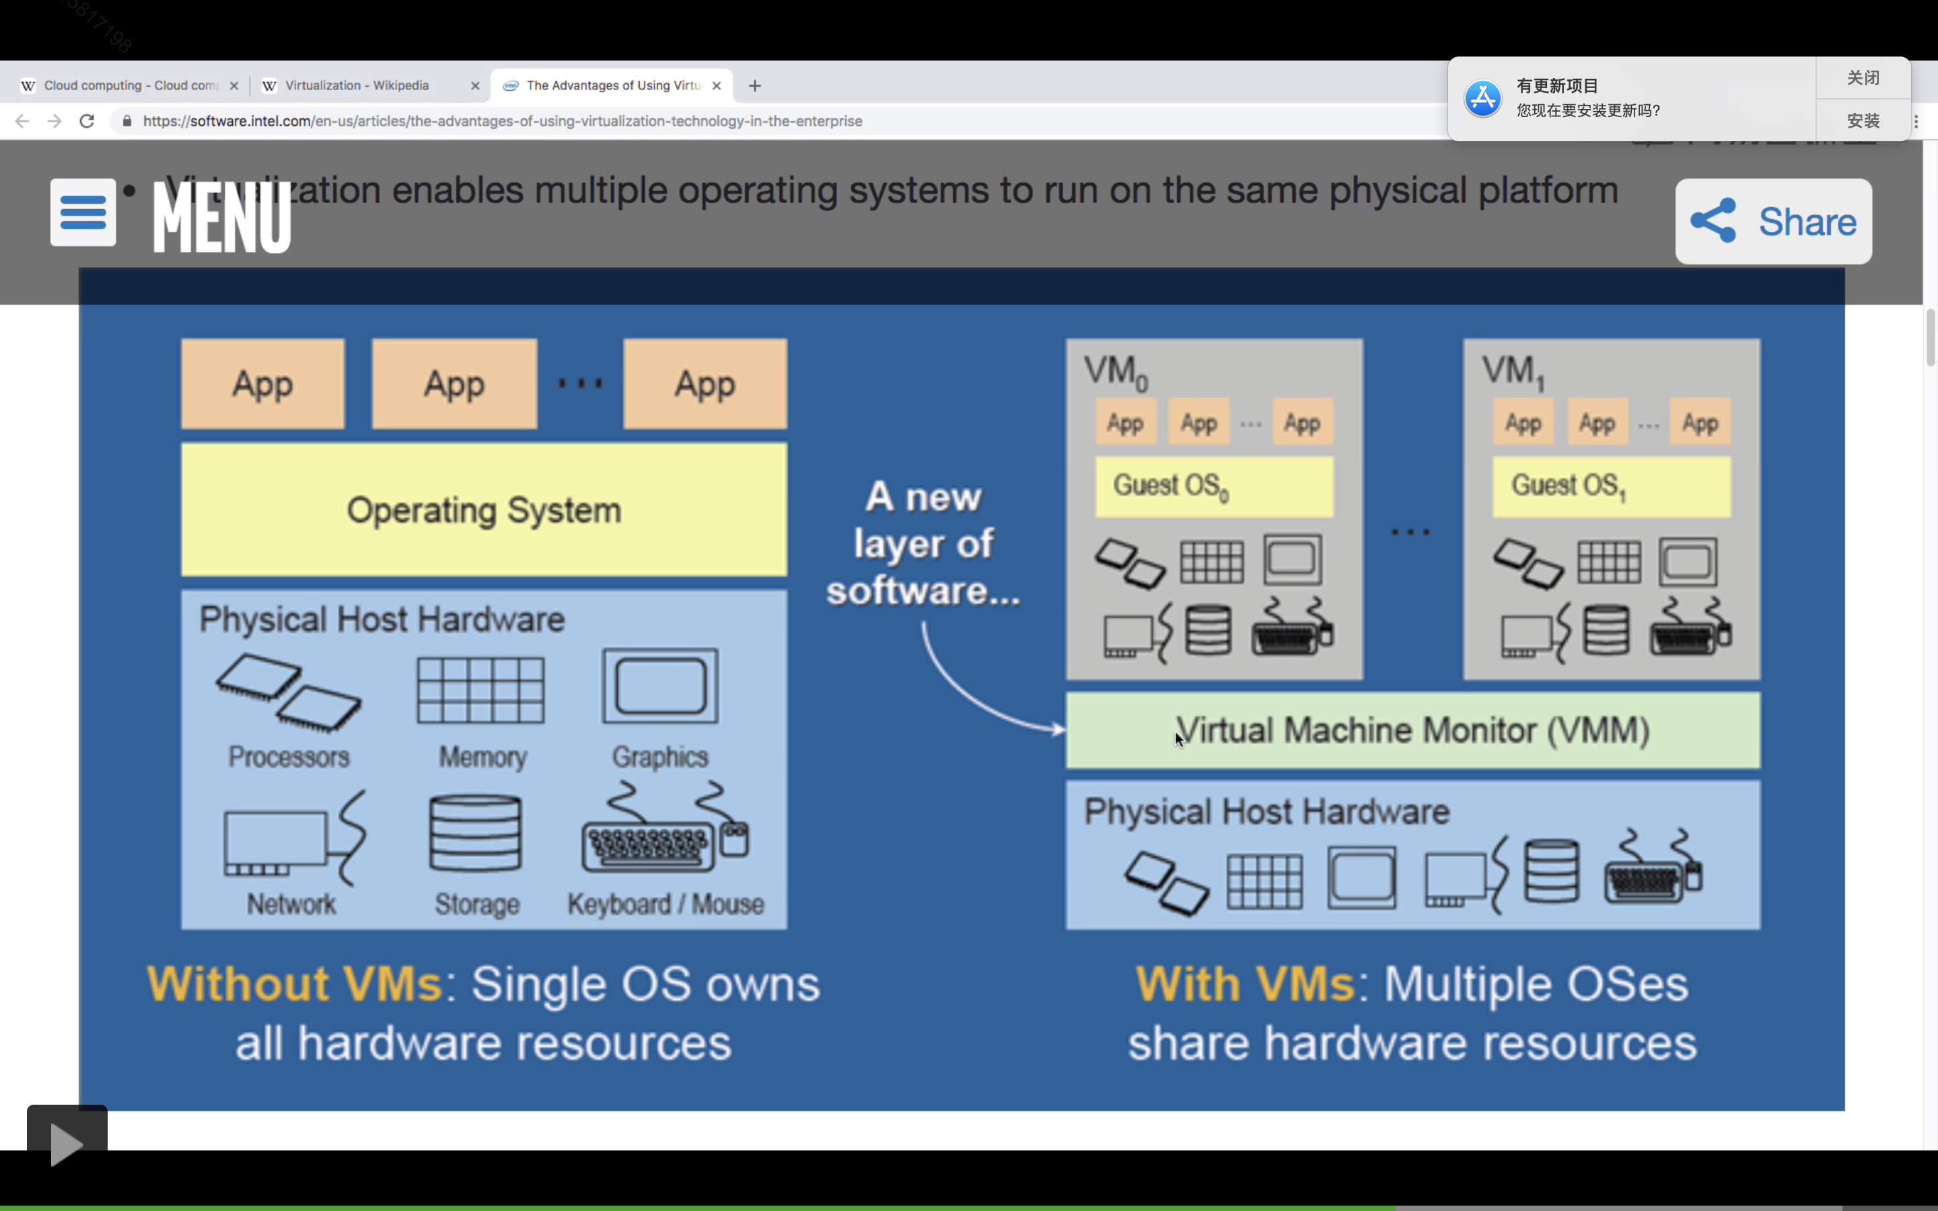1938x1211 pixels.
Task: Close the Virtualization Wikipedia tab
Action: (475, 85)
